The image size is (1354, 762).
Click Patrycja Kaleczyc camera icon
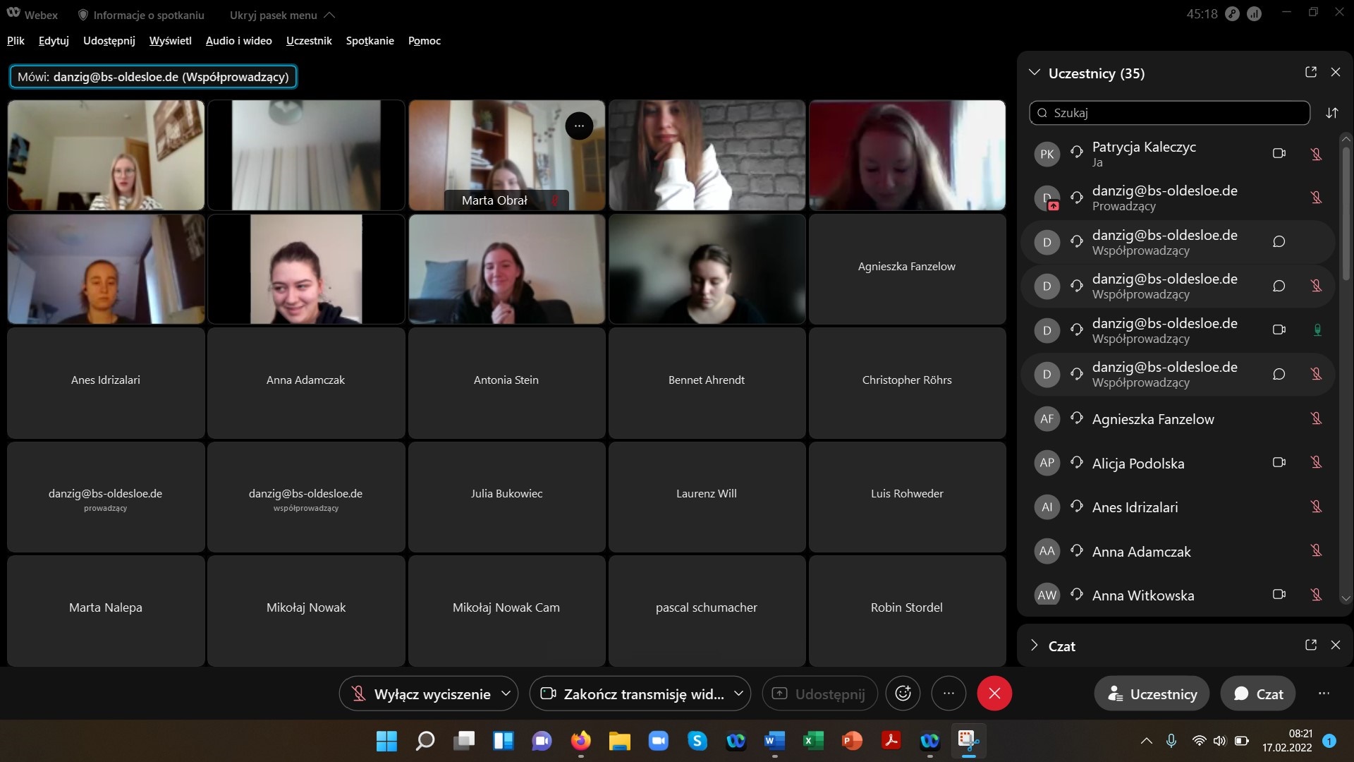(x=1279, y=153)
